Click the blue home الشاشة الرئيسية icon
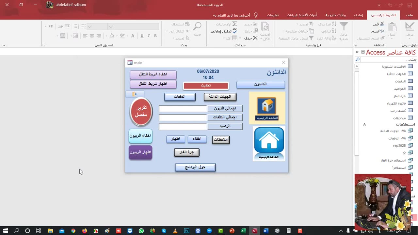The width and height of the screenshot is (418, 235). coord(269,144)
